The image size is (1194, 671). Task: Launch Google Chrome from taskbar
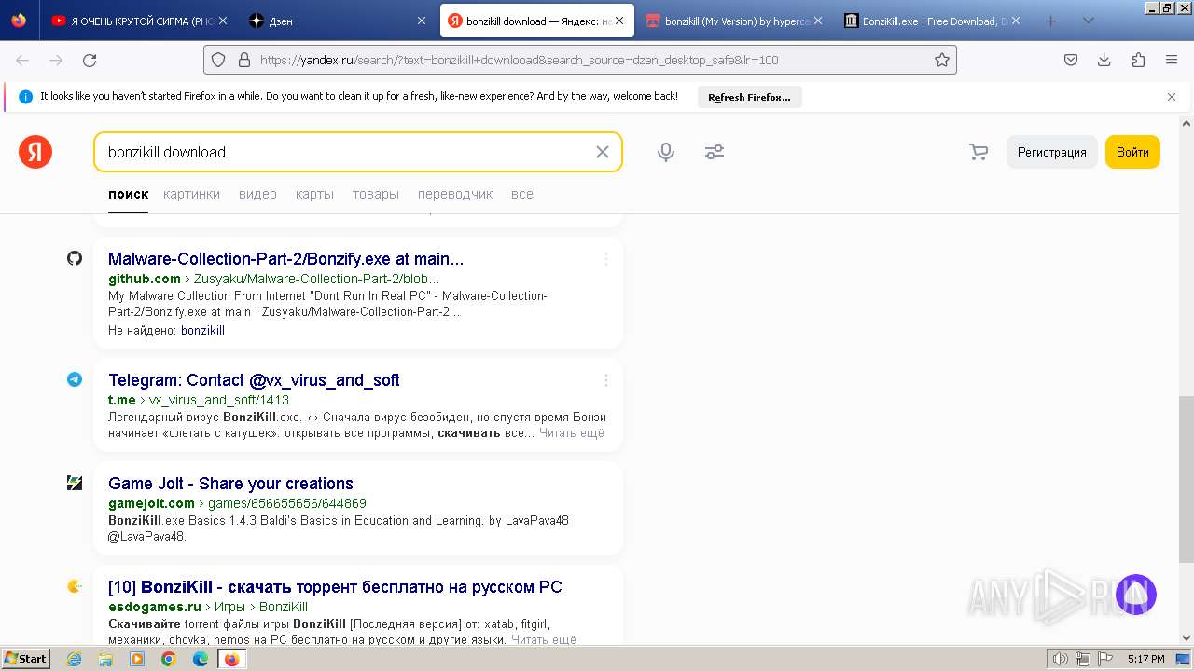(x=169, y=659)
